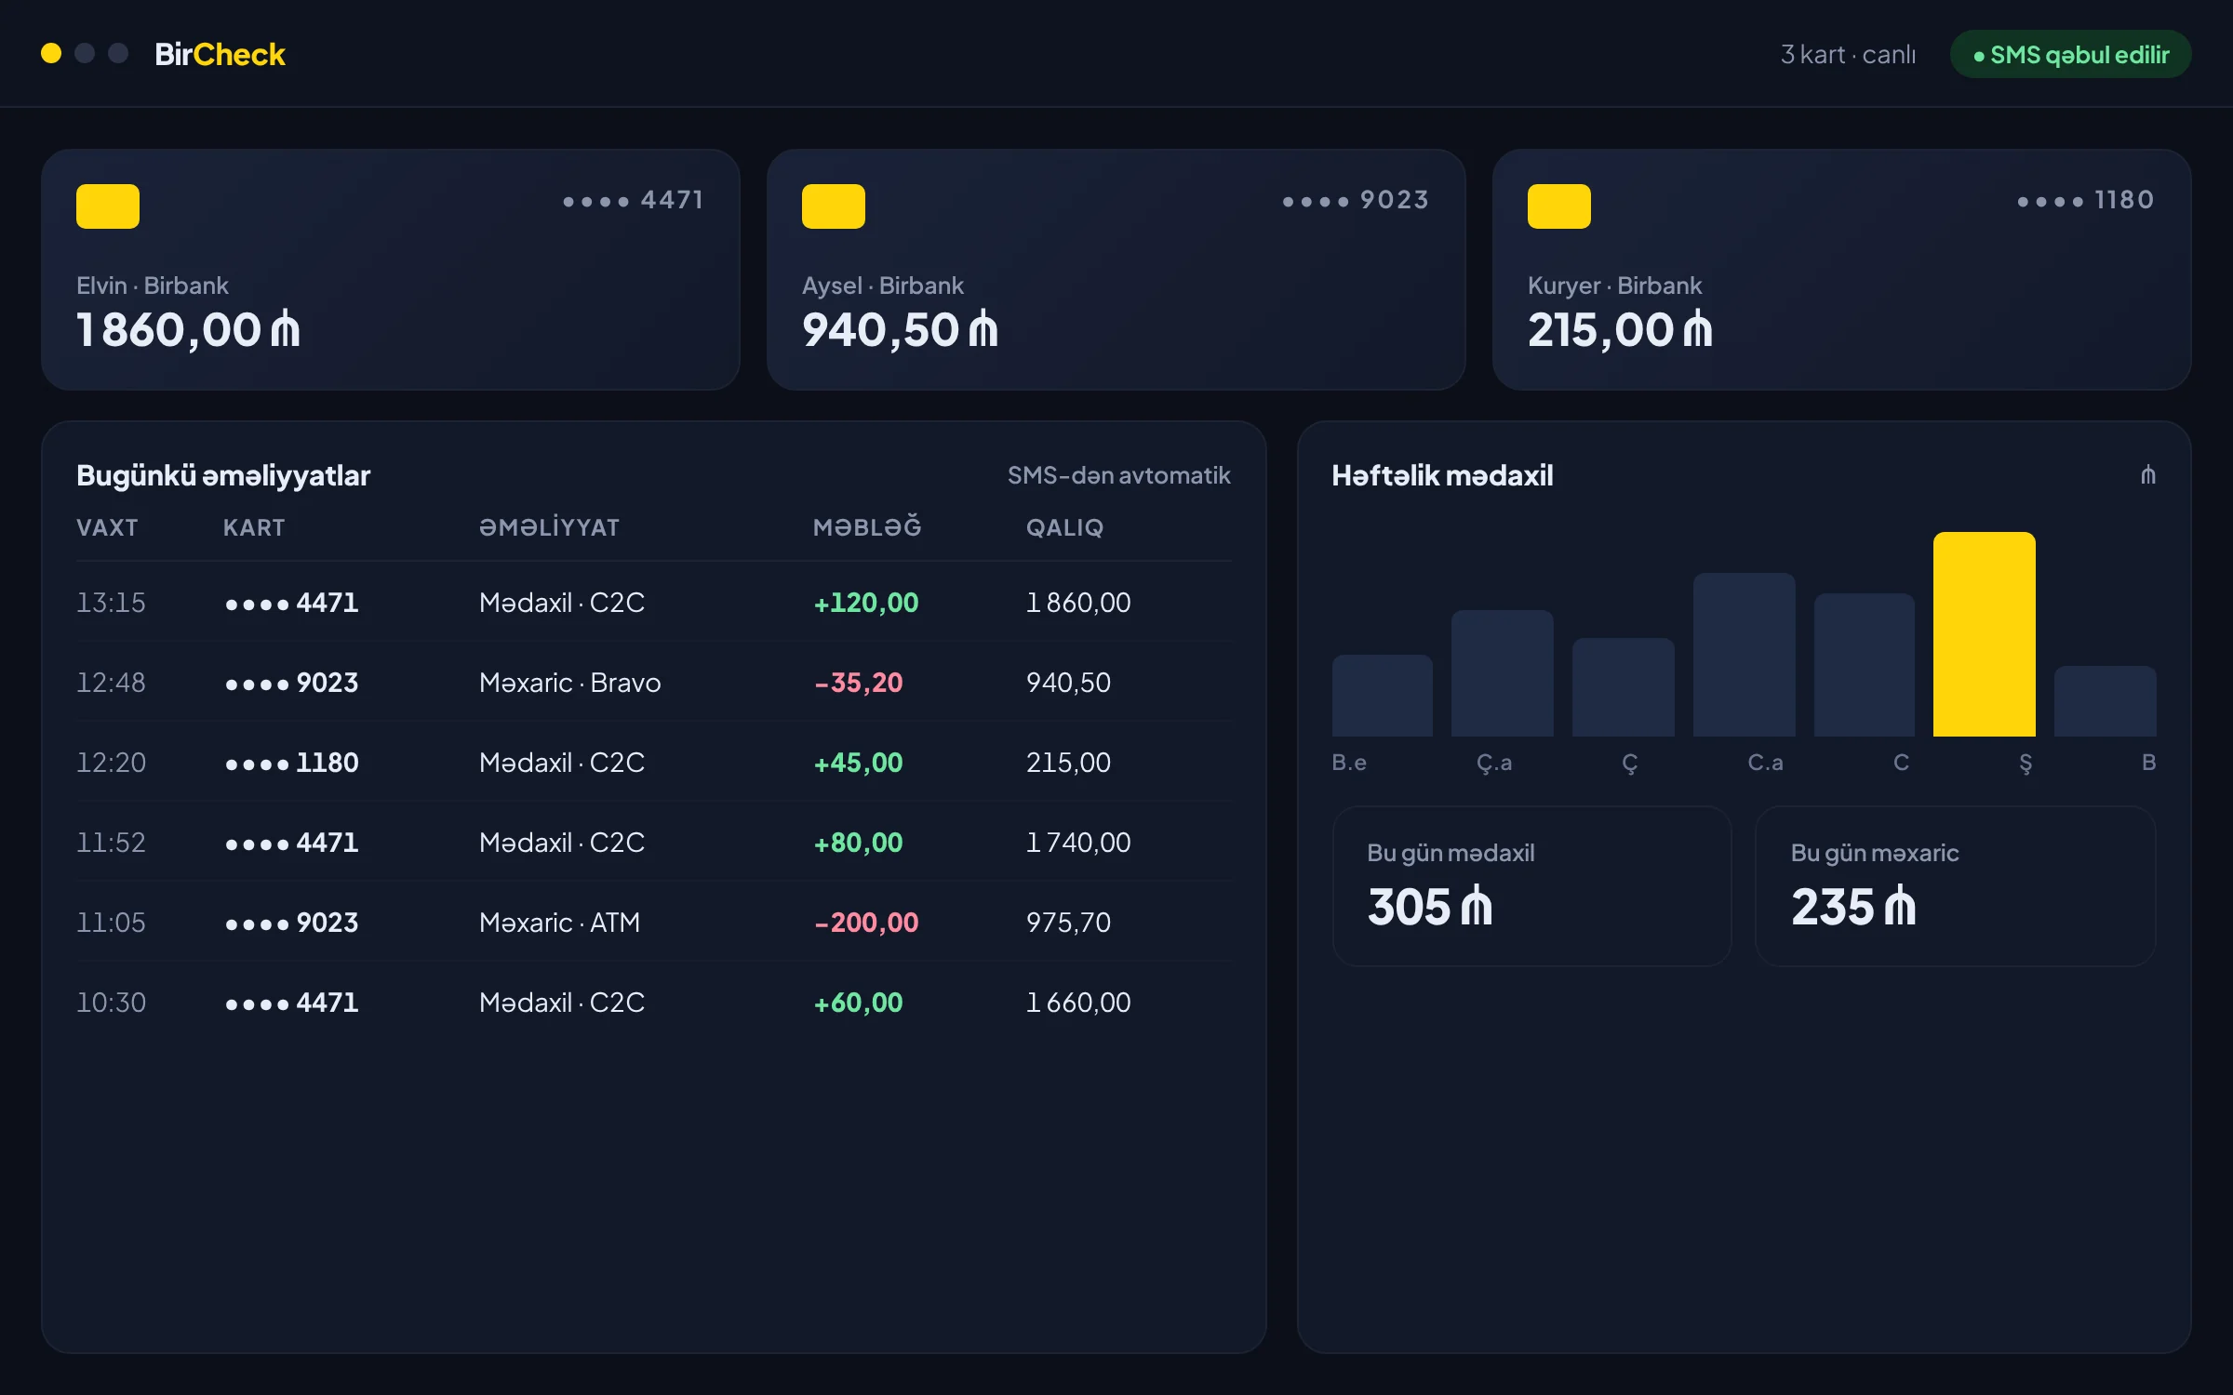Click the yellow chip icon on Aysel's card
The width and height of the screenshot is (2233, 1395).
point(834,206)
